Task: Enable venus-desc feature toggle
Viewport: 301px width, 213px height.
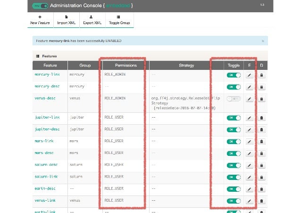Action: pyautogui.click(x=234, y=99)
